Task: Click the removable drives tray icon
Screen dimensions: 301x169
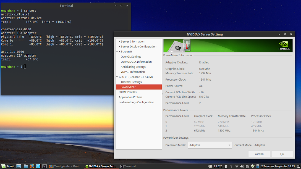Action: click(247, 166)
